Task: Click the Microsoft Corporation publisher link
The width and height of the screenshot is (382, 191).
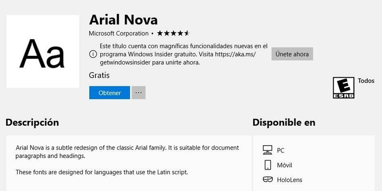Action: [x=118, y=33]
